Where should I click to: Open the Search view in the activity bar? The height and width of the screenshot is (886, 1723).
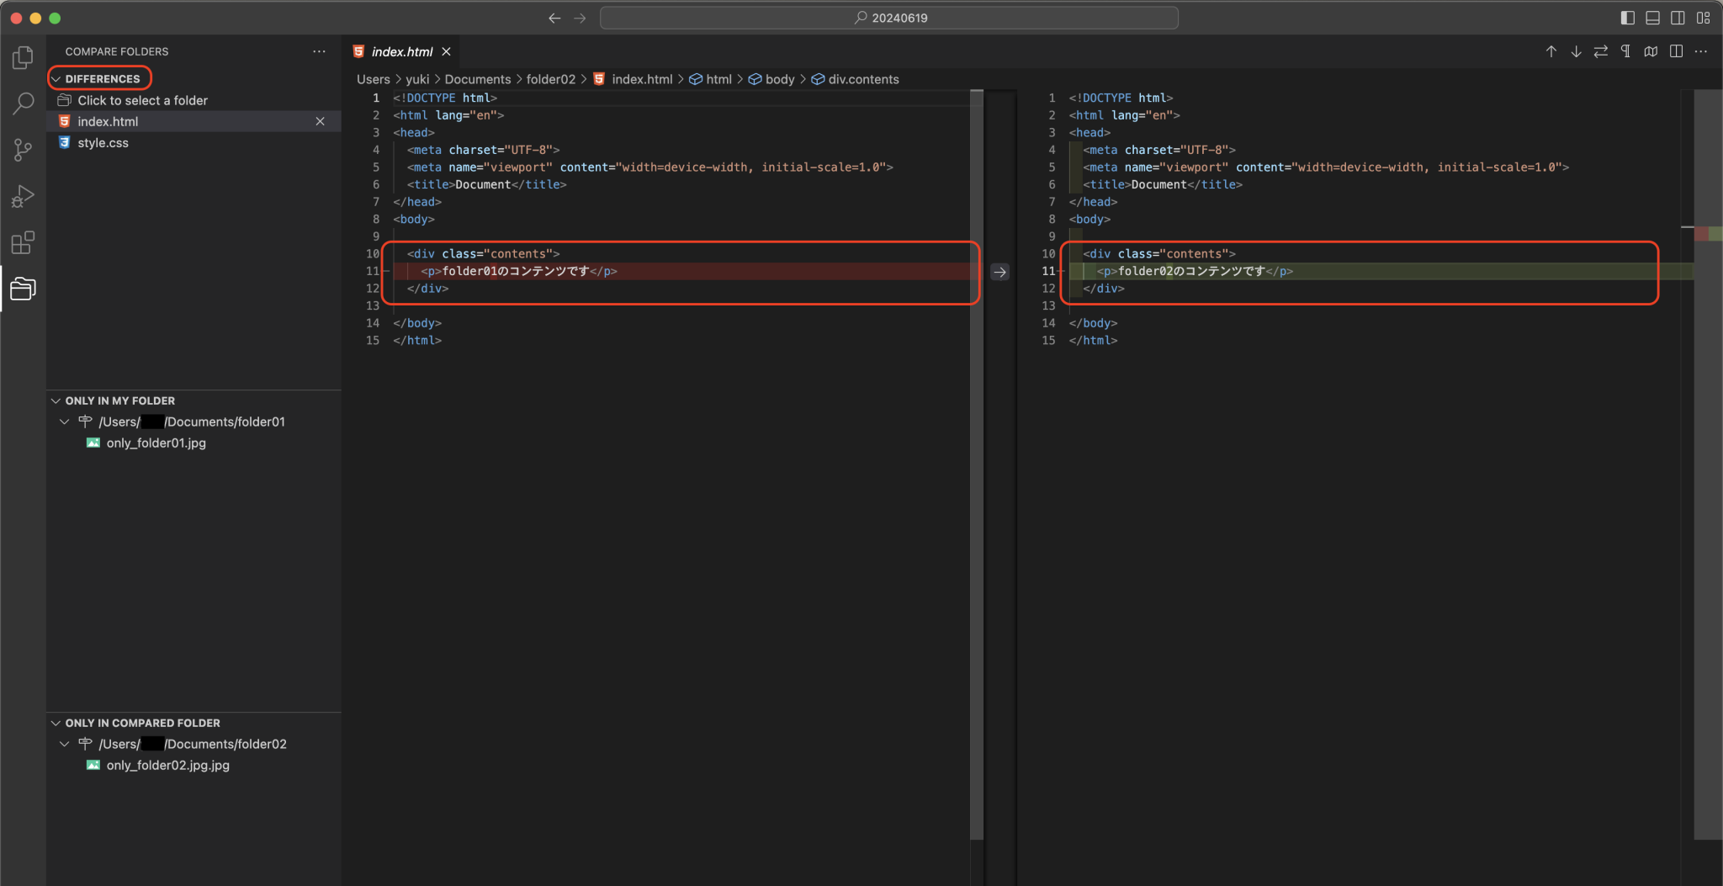(23, 103)
